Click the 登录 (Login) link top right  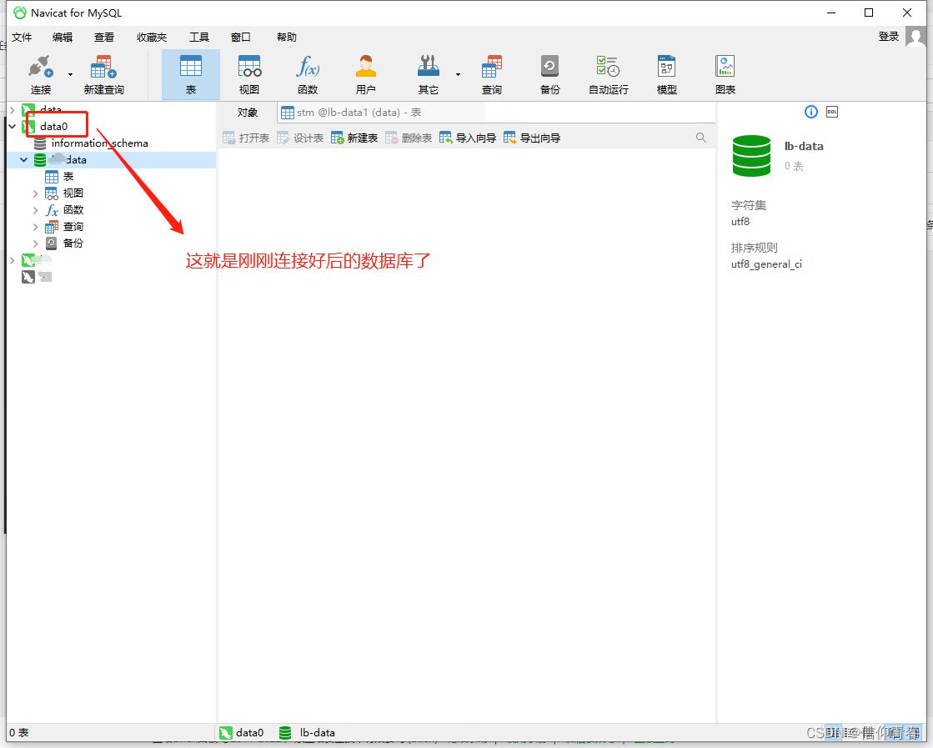(x=887, y=36)
